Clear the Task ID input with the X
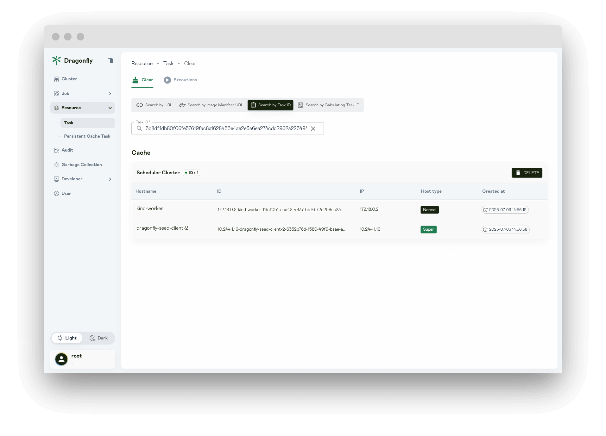Screen dimensions: 606x436 [x=313, y=128]
